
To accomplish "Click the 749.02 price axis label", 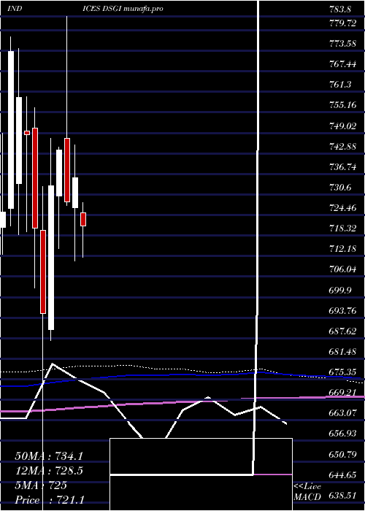I will 342,126.
